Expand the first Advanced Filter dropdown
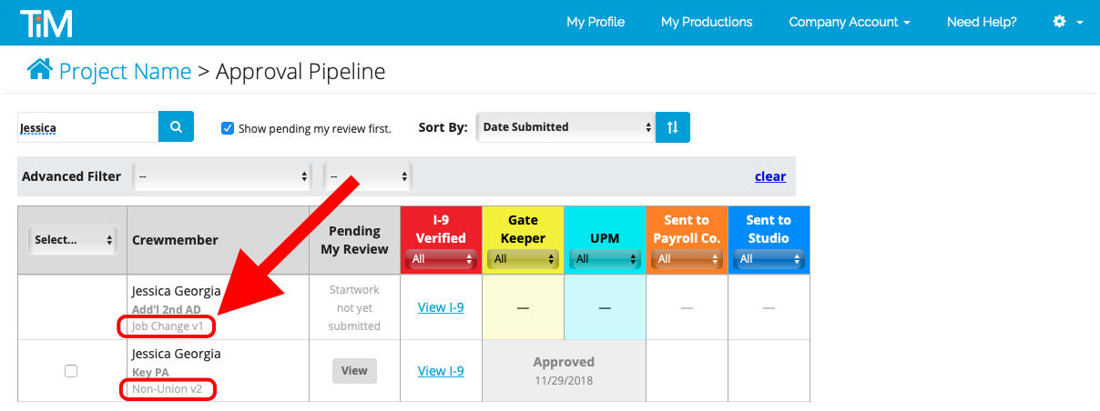1100x411 pixels. click(222, 176)
